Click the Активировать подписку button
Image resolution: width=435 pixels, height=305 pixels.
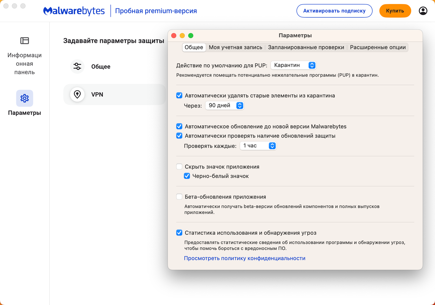tap(334, 11)
